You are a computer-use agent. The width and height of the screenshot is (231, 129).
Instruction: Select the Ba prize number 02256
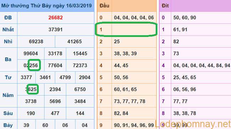31,65
